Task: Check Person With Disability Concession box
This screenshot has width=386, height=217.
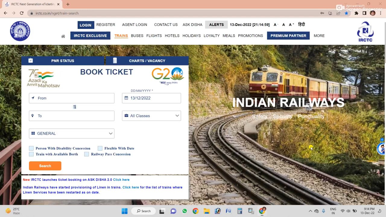Action: 31,148
